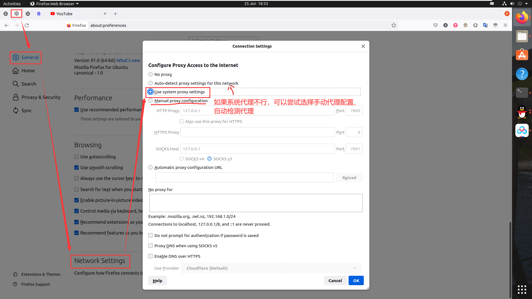The width and height of the screenshot is (532, 299).
Task: Select the No proxy radio option
Action: click(x=150, y=74)
